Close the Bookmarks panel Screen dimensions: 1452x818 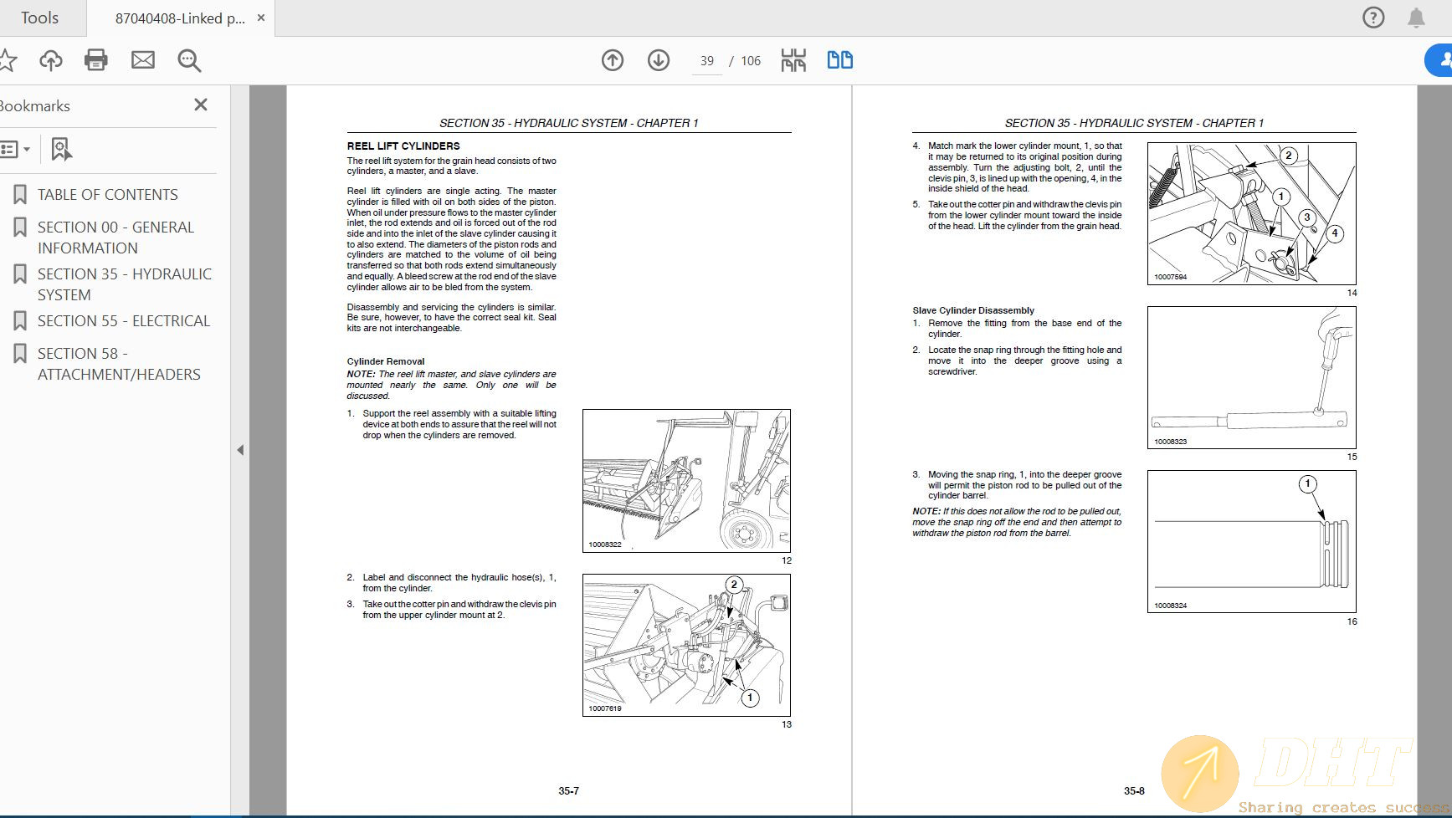point(201,105)
